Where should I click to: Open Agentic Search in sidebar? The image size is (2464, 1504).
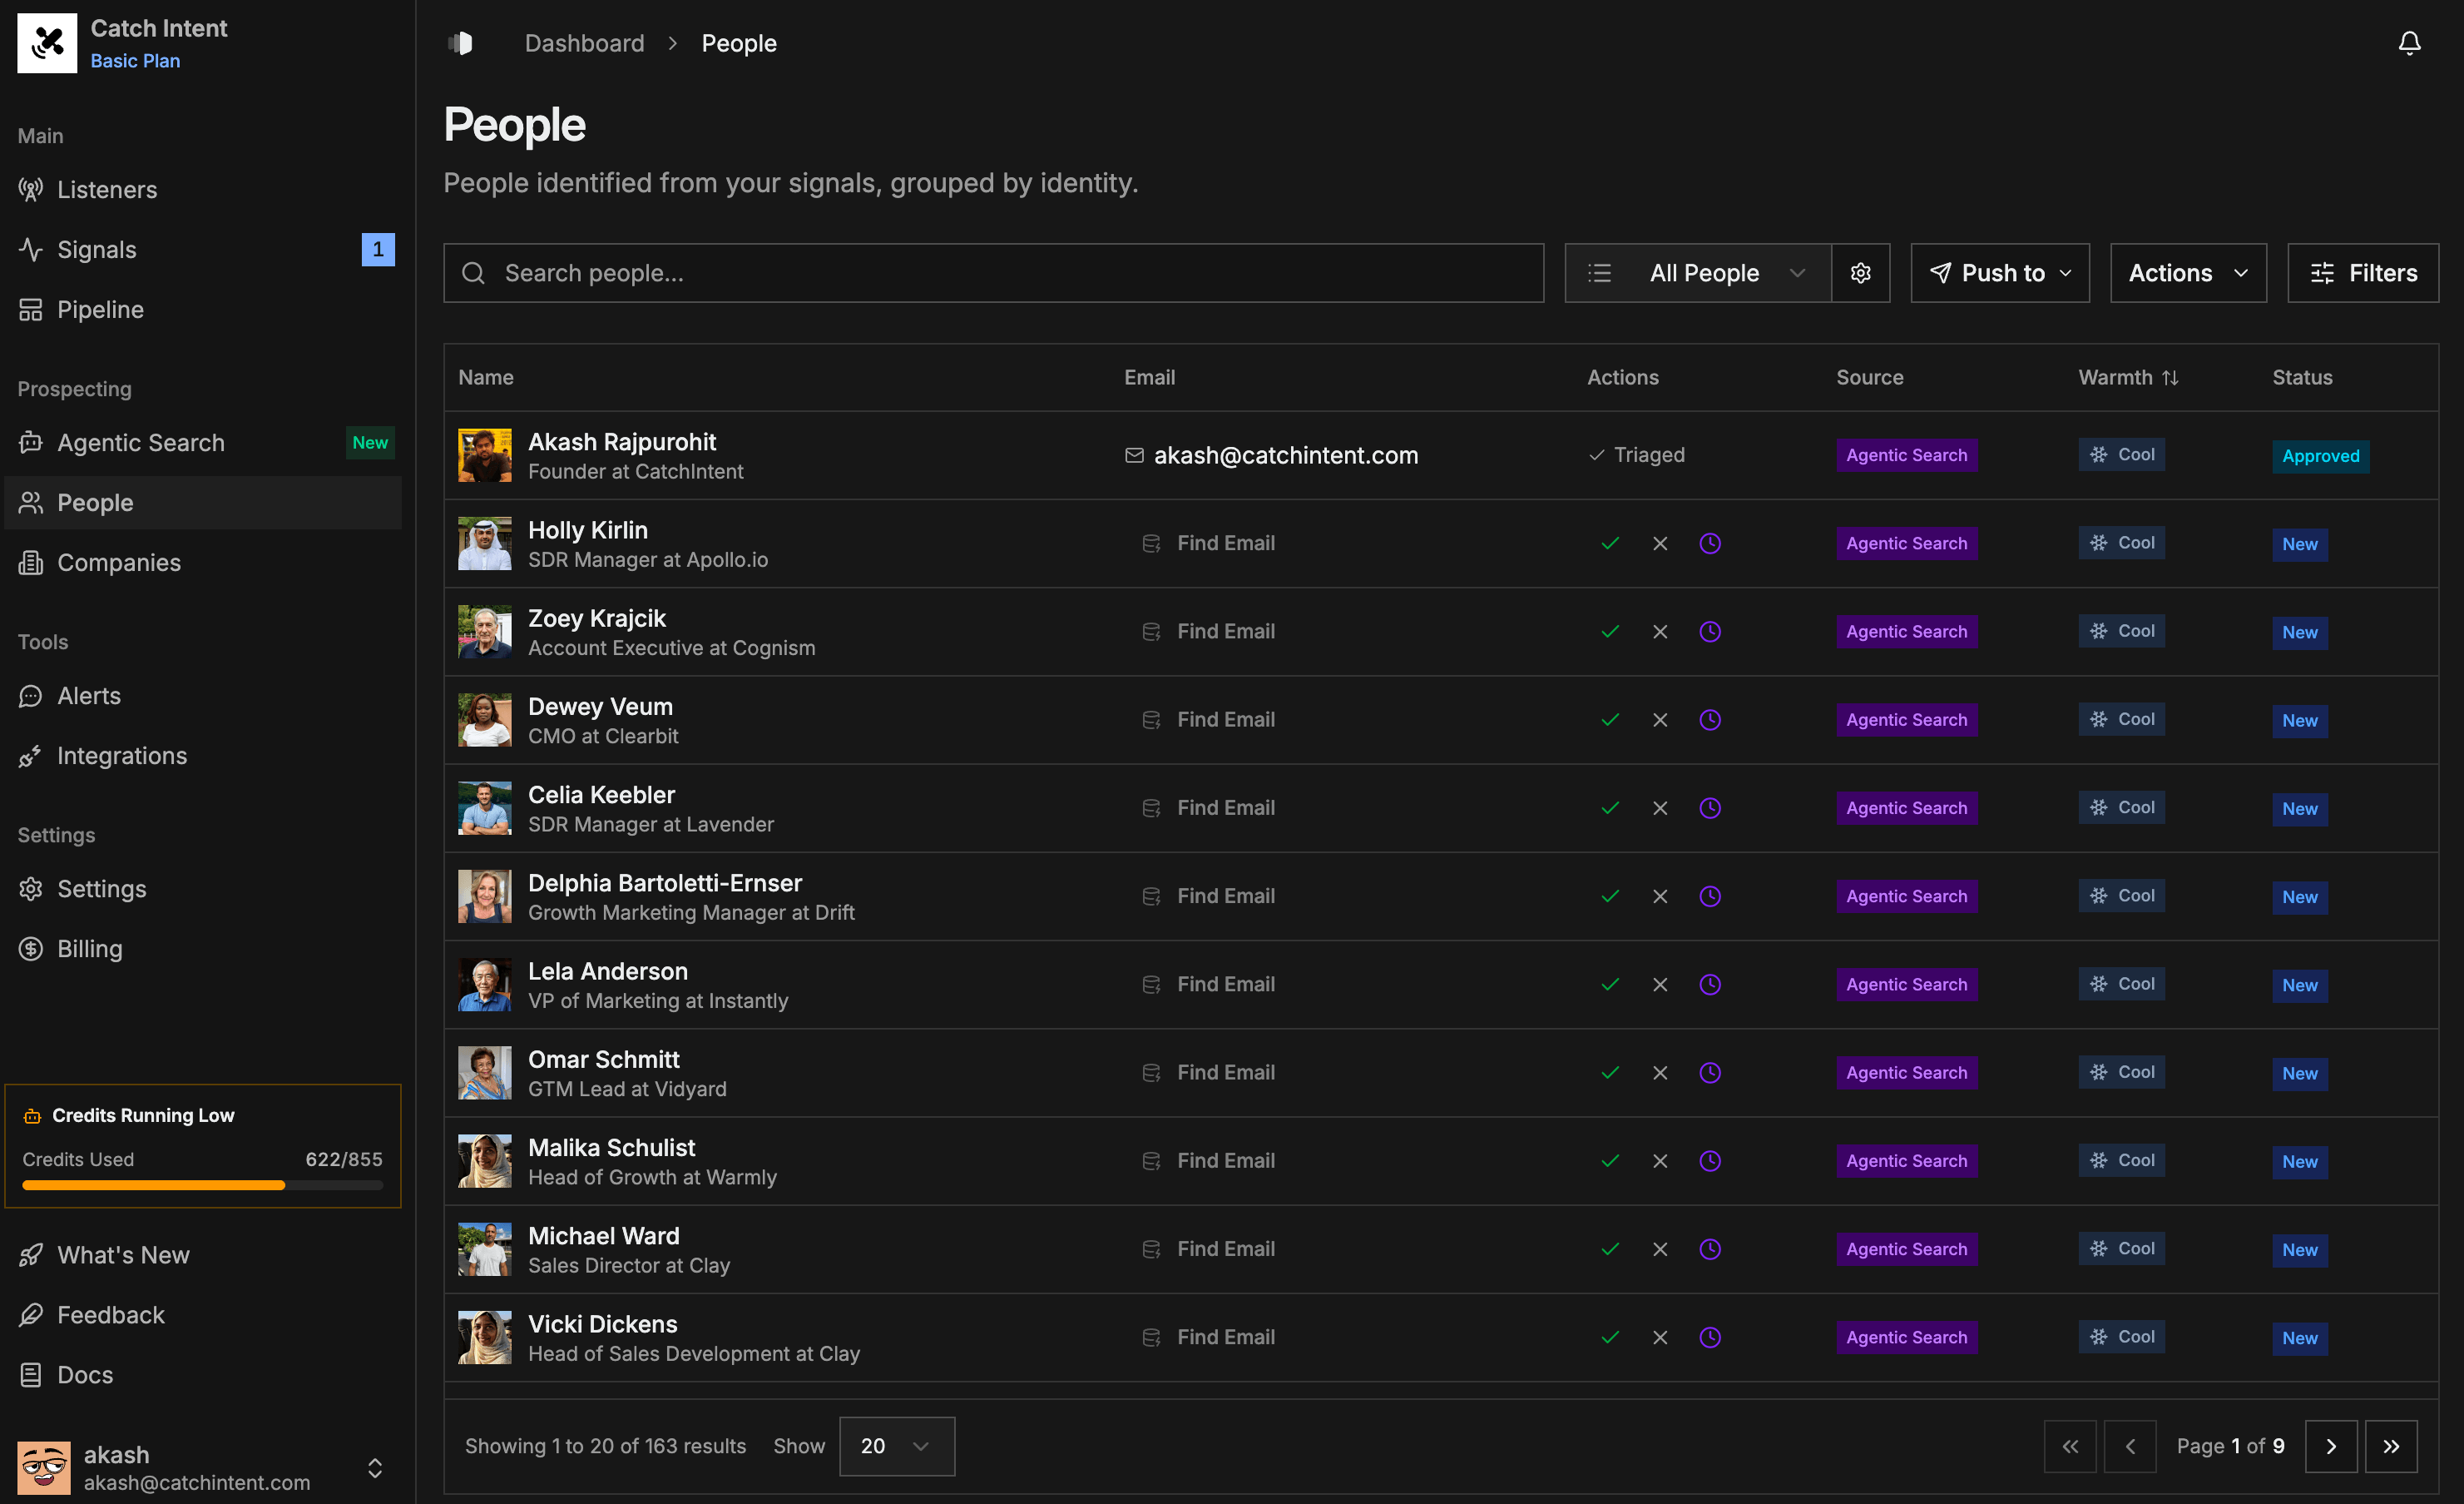tap(140, 442)
